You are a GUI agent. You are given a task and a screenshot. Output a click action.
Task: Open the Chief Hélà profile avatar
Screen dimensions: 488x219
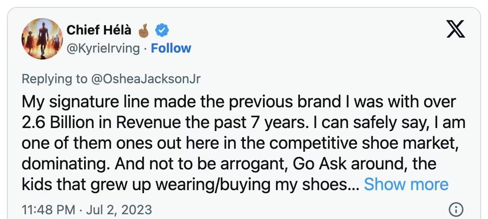[42, 39]
